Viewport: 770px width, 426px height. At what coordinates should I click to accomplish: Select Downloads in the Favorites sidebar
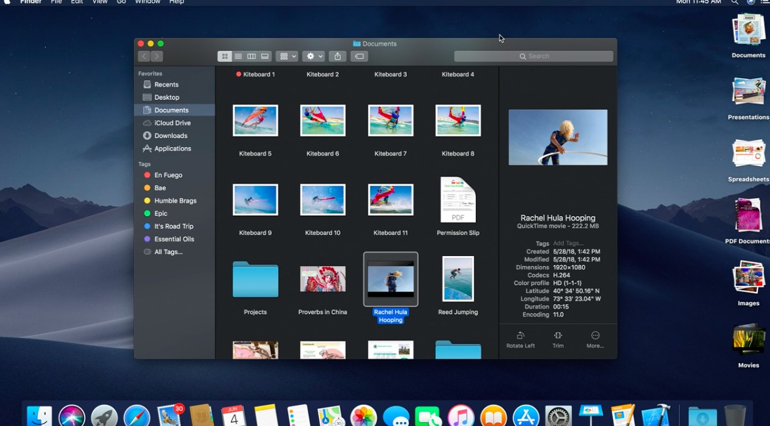171,136
